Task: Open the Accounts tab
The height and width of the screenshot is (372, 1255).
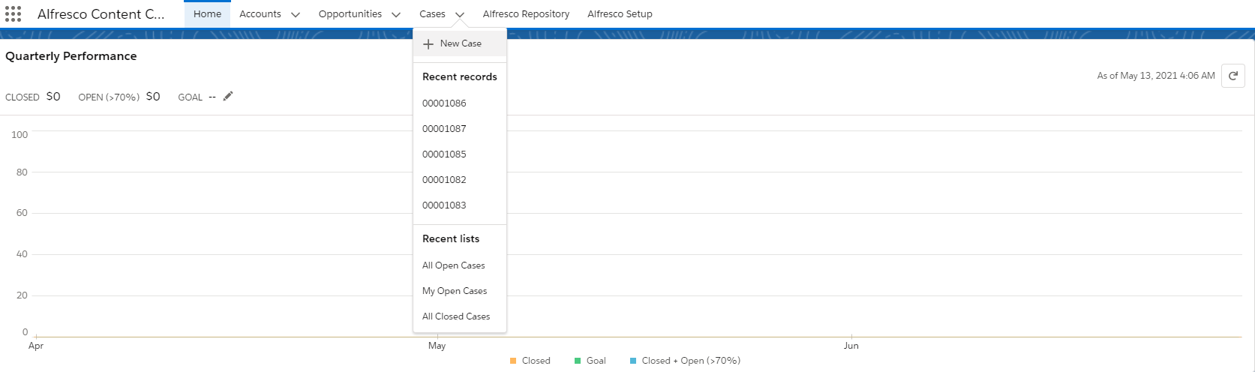Action: pyautogui.click(x=260, y=14)
